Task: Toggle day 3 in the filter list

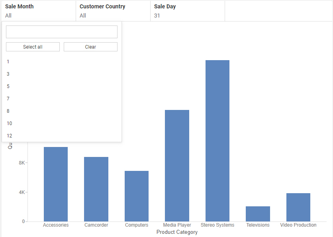Action: coord(8,74)
